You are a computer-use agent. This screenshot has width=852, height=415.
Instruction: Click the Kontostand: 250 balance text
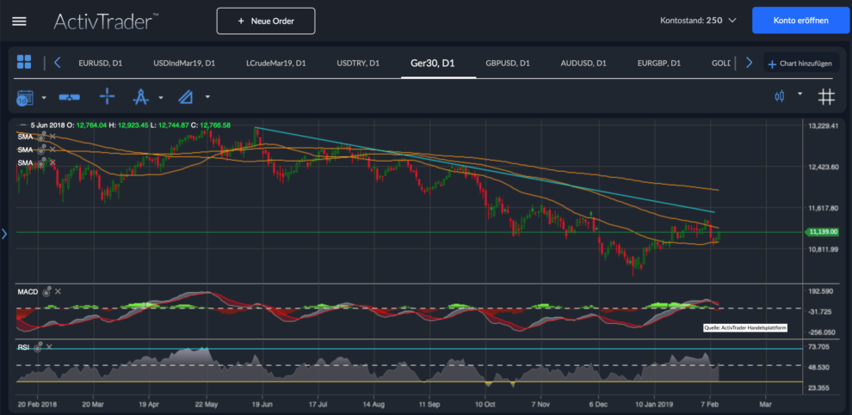pyautogui.click(x=691, y=21)
